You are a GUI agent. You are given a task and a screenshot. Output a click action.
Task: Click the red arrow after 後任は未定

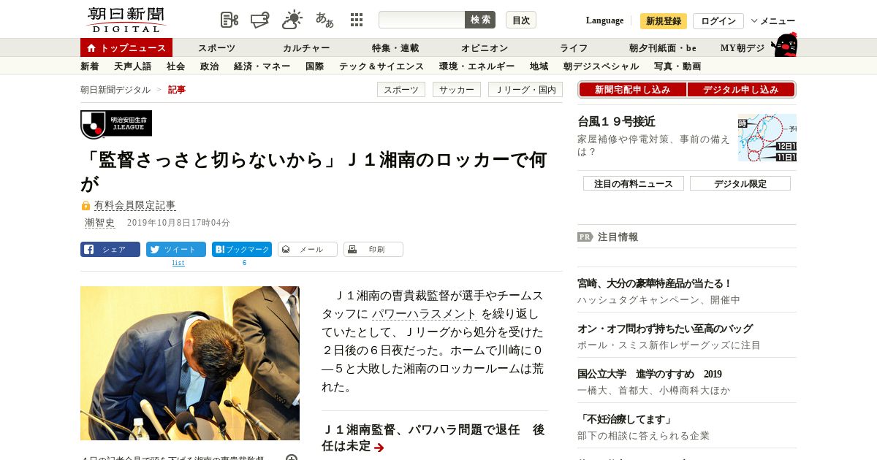(379, 447)
